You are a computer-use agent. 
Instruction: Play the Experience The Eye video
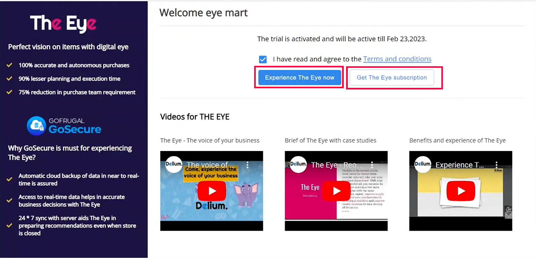coord(461,191)
